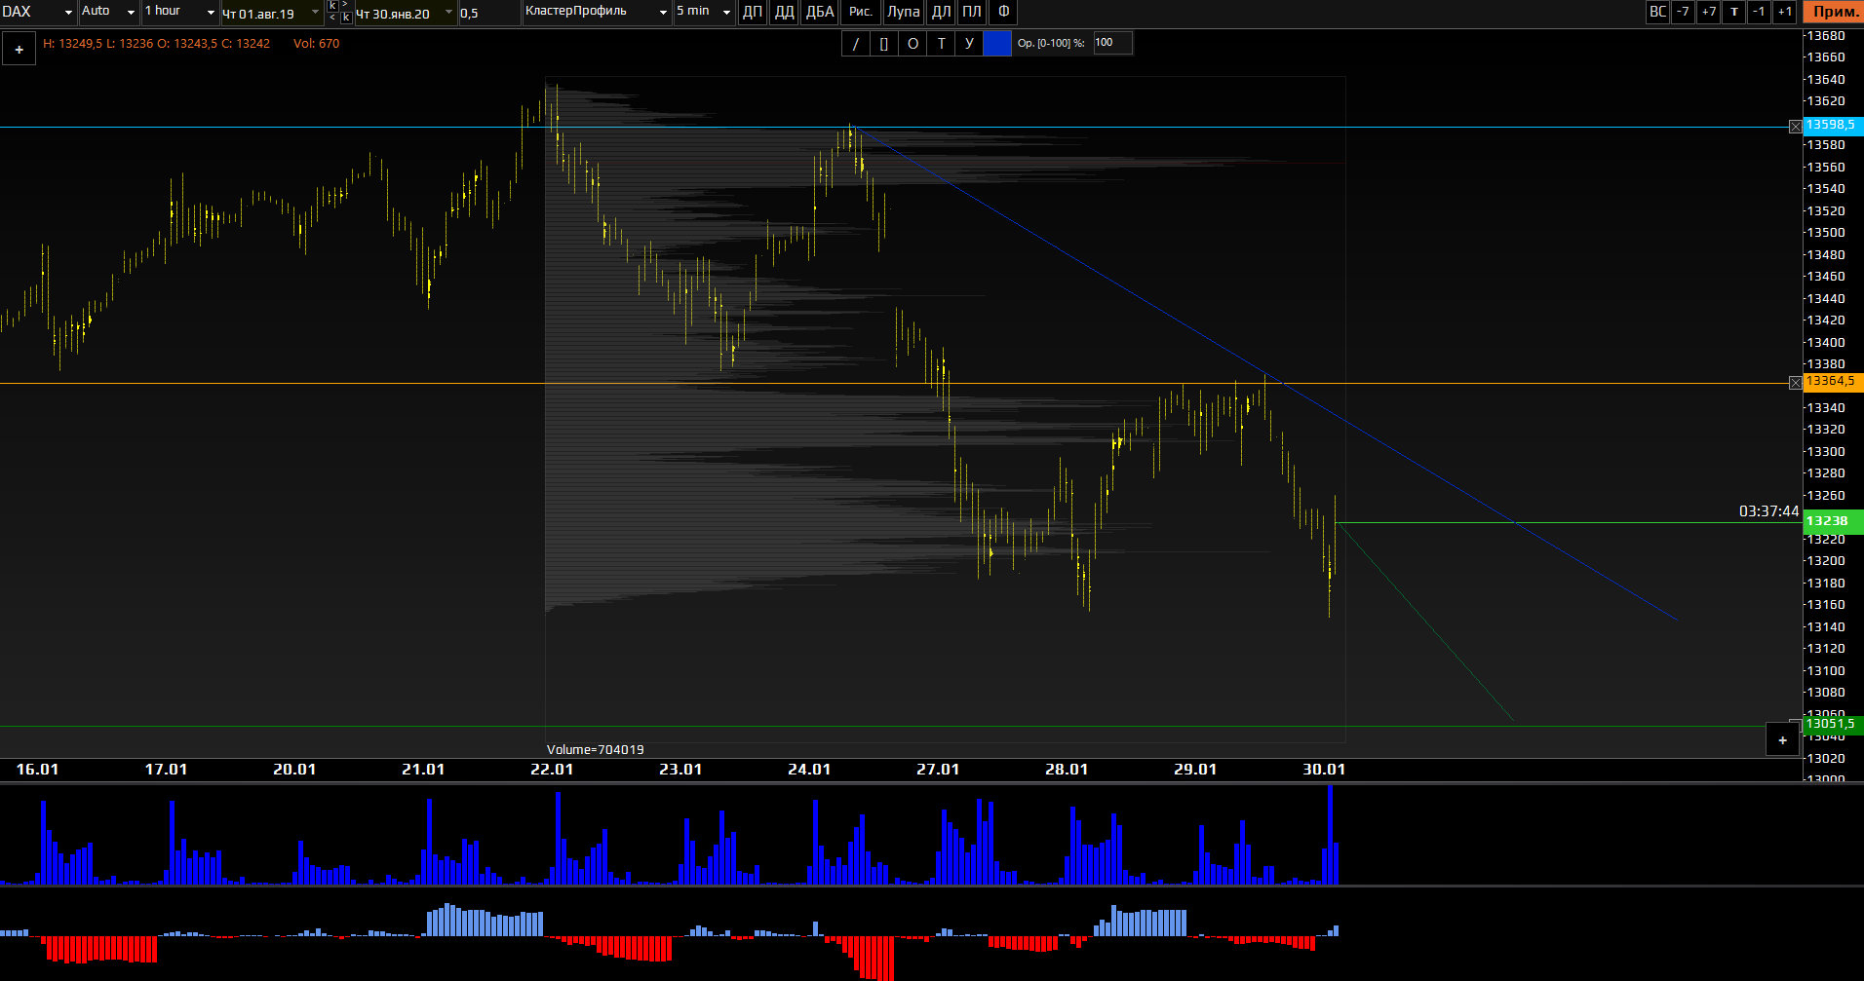Open the 1 hour timeframe dropdown
Viewport: 1864px width, 981px height.
[180, 12]
